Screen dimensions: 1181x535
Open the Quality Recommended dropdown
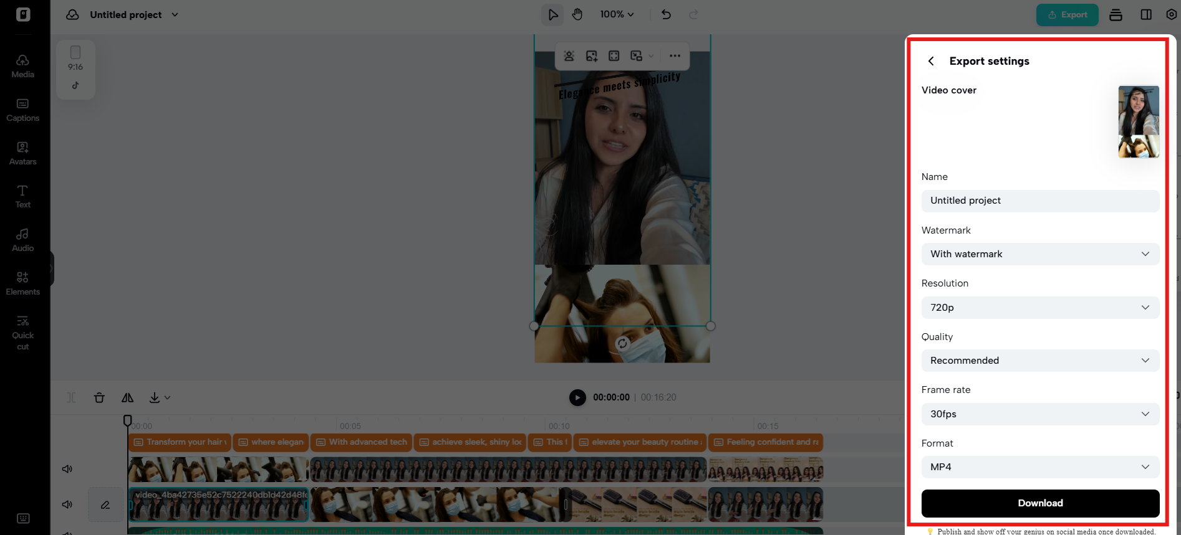tap(1040, 361)
